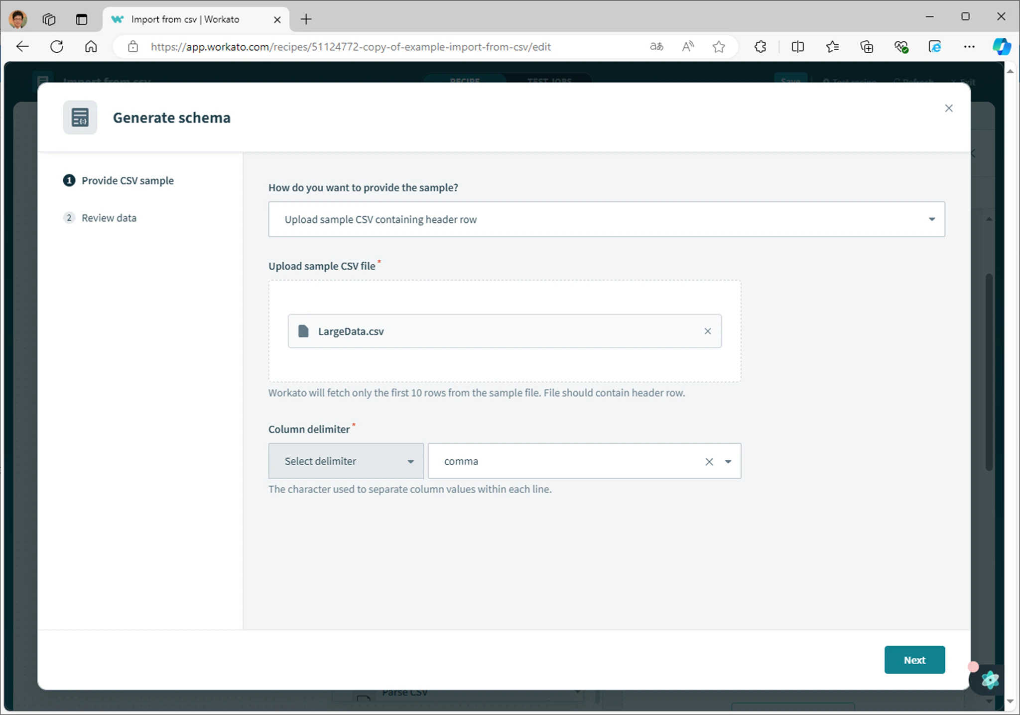Open sample provision method dropdown

606,219
